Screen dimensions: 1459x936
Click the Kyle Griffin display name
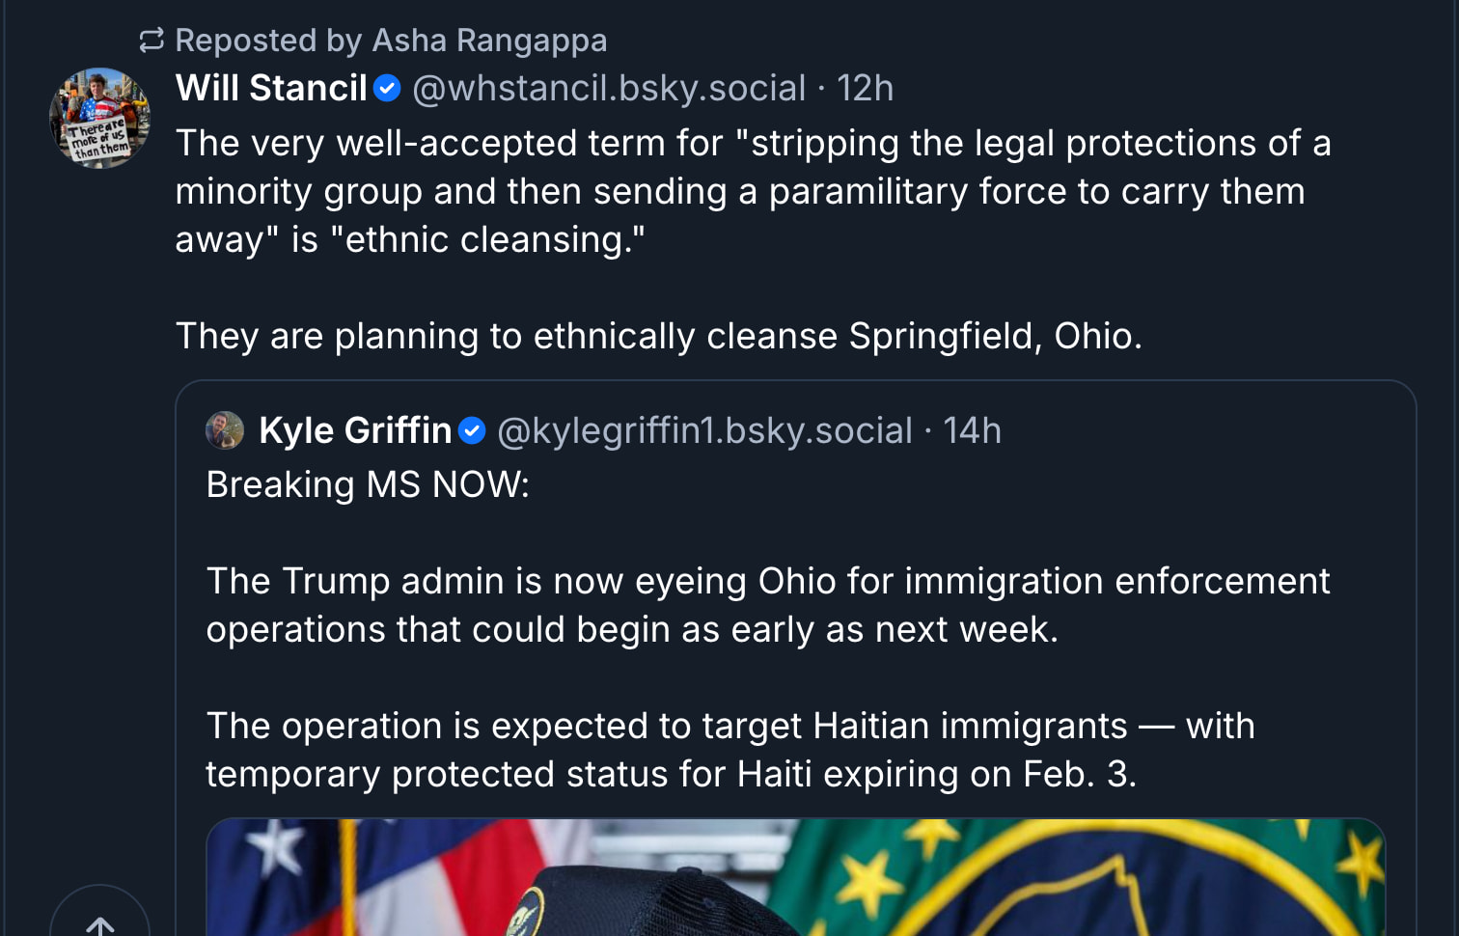tap(355, 430)
